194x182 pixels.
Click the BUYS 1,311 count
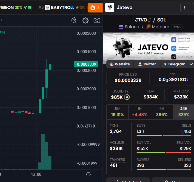[140, 132]
